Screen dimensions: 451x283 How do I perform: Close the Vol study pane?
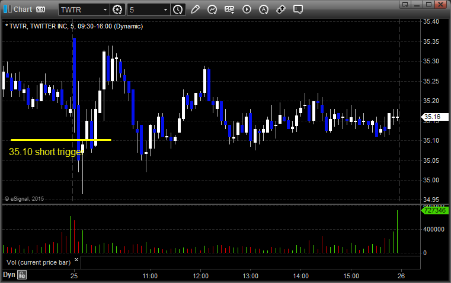click(76, 260)
